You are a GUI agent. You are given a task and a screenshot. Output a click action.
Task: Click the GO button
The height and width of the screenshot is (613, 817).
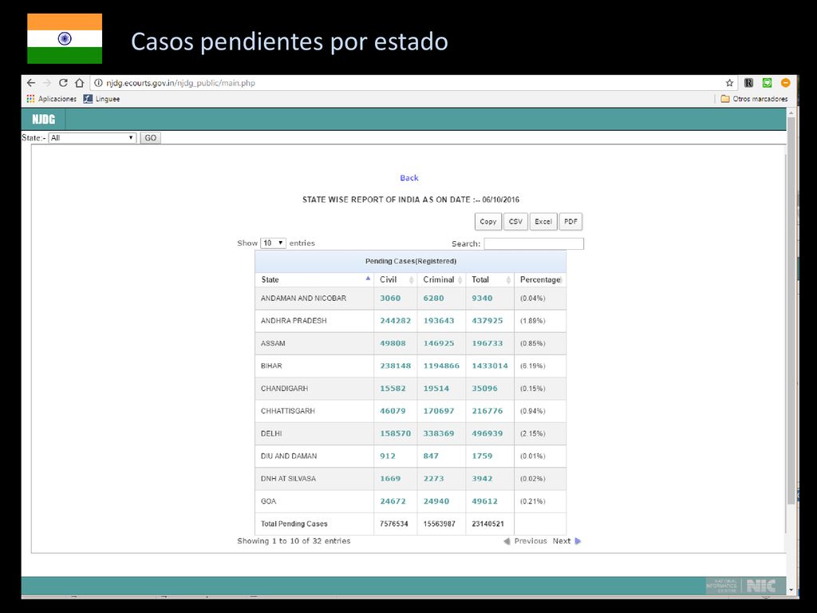pos(151,138)
